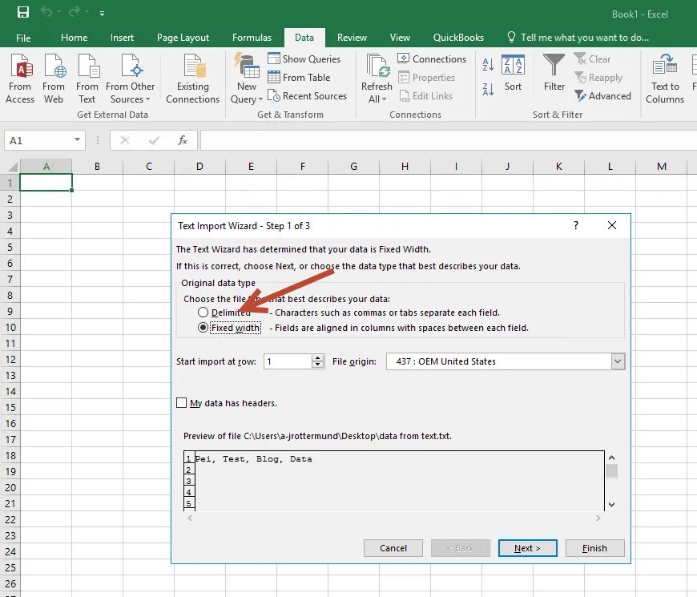Image resolution: width=697 pixels, height=597 pixels.
Task: Open the Sort dialog button
Action: pyautogui.click(x=513, y=74)
